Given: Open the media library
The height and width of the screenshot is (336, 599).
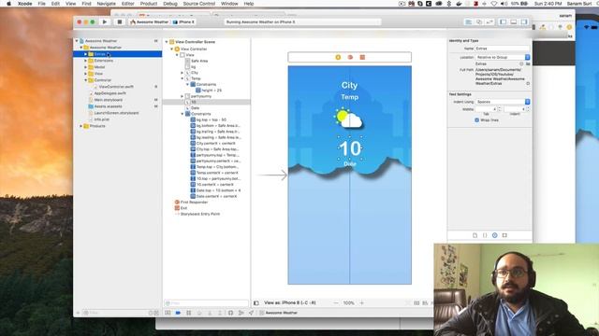Looking at the screenshot, I should (504, 235).
